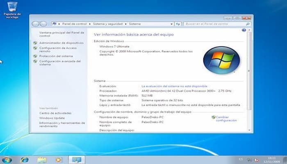Open Administrador de dispositivos link
Viewport: 287px width, 164px height.
tap(61, 43)
